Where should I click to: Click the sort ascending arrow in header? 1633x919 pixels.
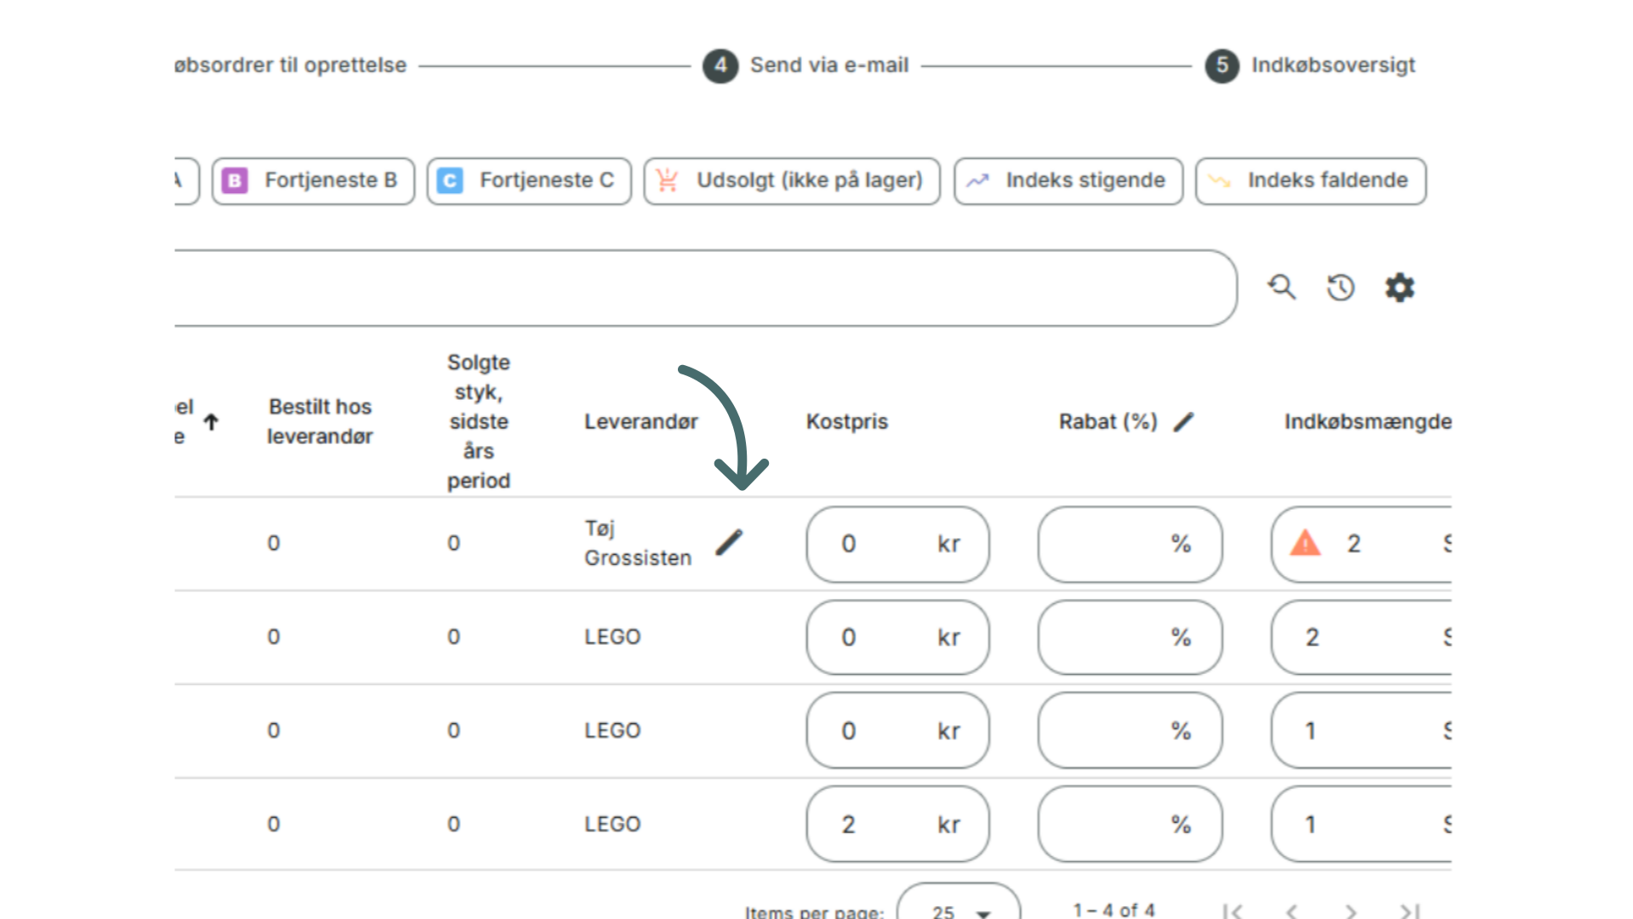coord(211,422)
